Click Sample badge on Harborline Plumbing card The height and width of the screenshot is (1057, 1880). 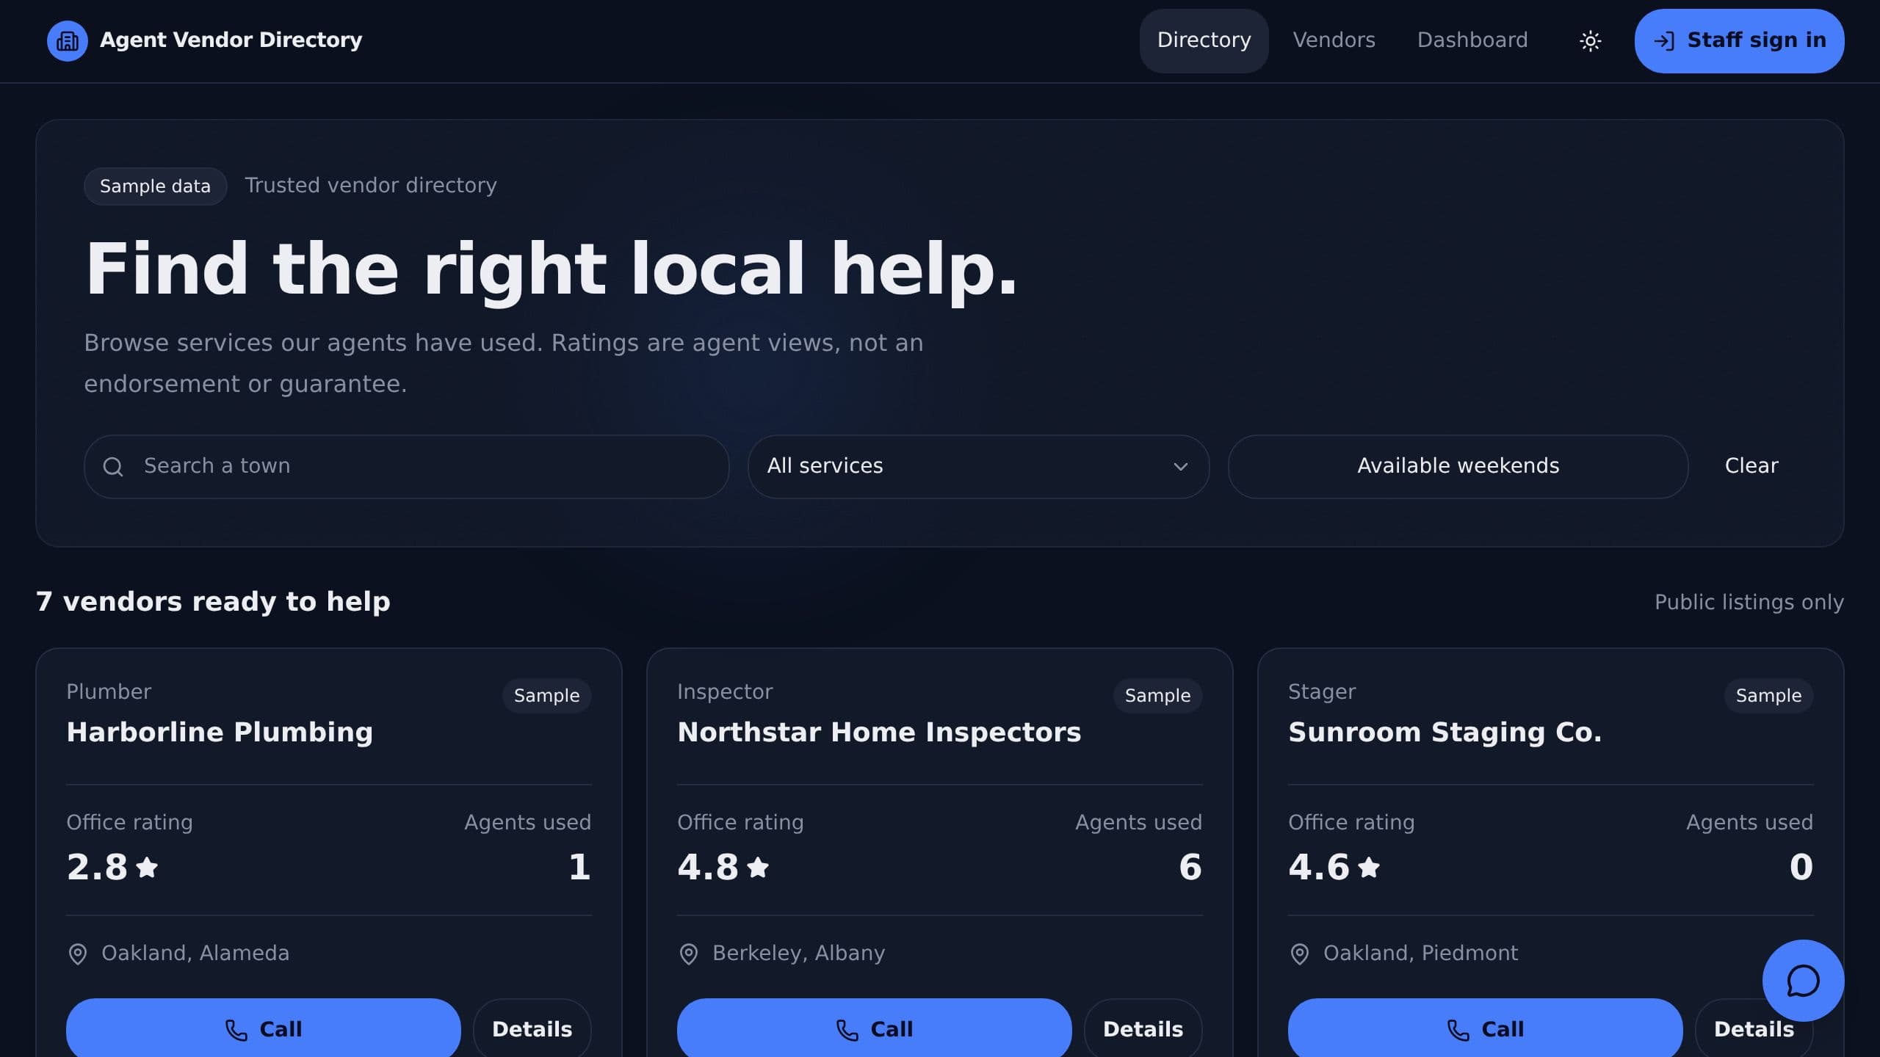[x=546, y=696]
